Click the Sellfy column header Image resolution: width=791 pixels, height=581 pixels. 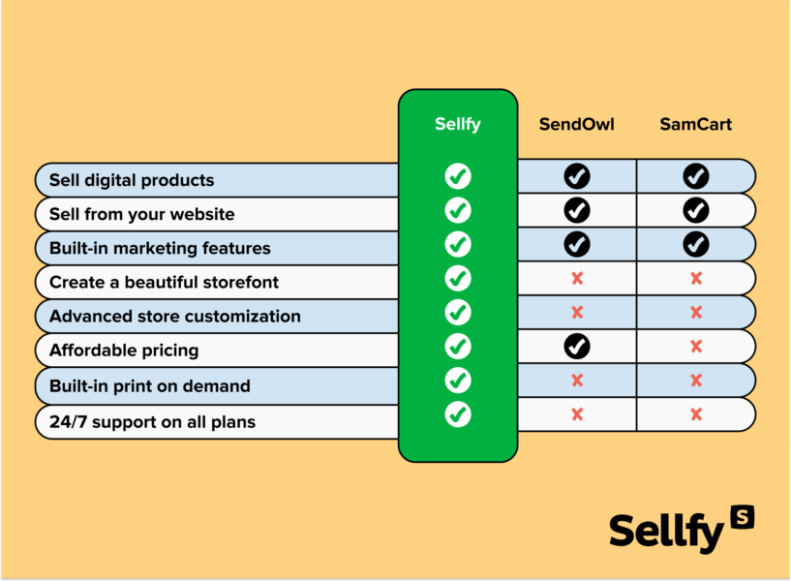pyautogui.click(x=458, y=125)
